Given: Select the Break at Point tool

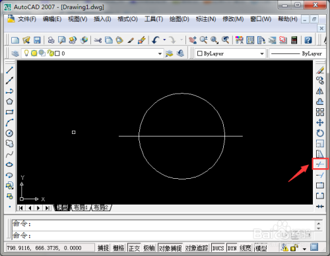Looking at the screenshot, I should [320, 185].
